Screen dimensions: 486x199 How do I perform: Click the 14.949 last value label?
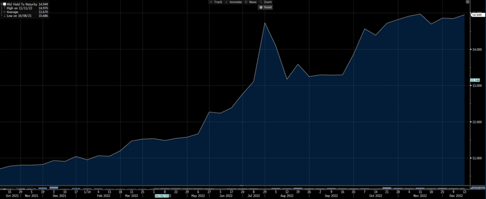pyautogui.click(x=477, y=15)
